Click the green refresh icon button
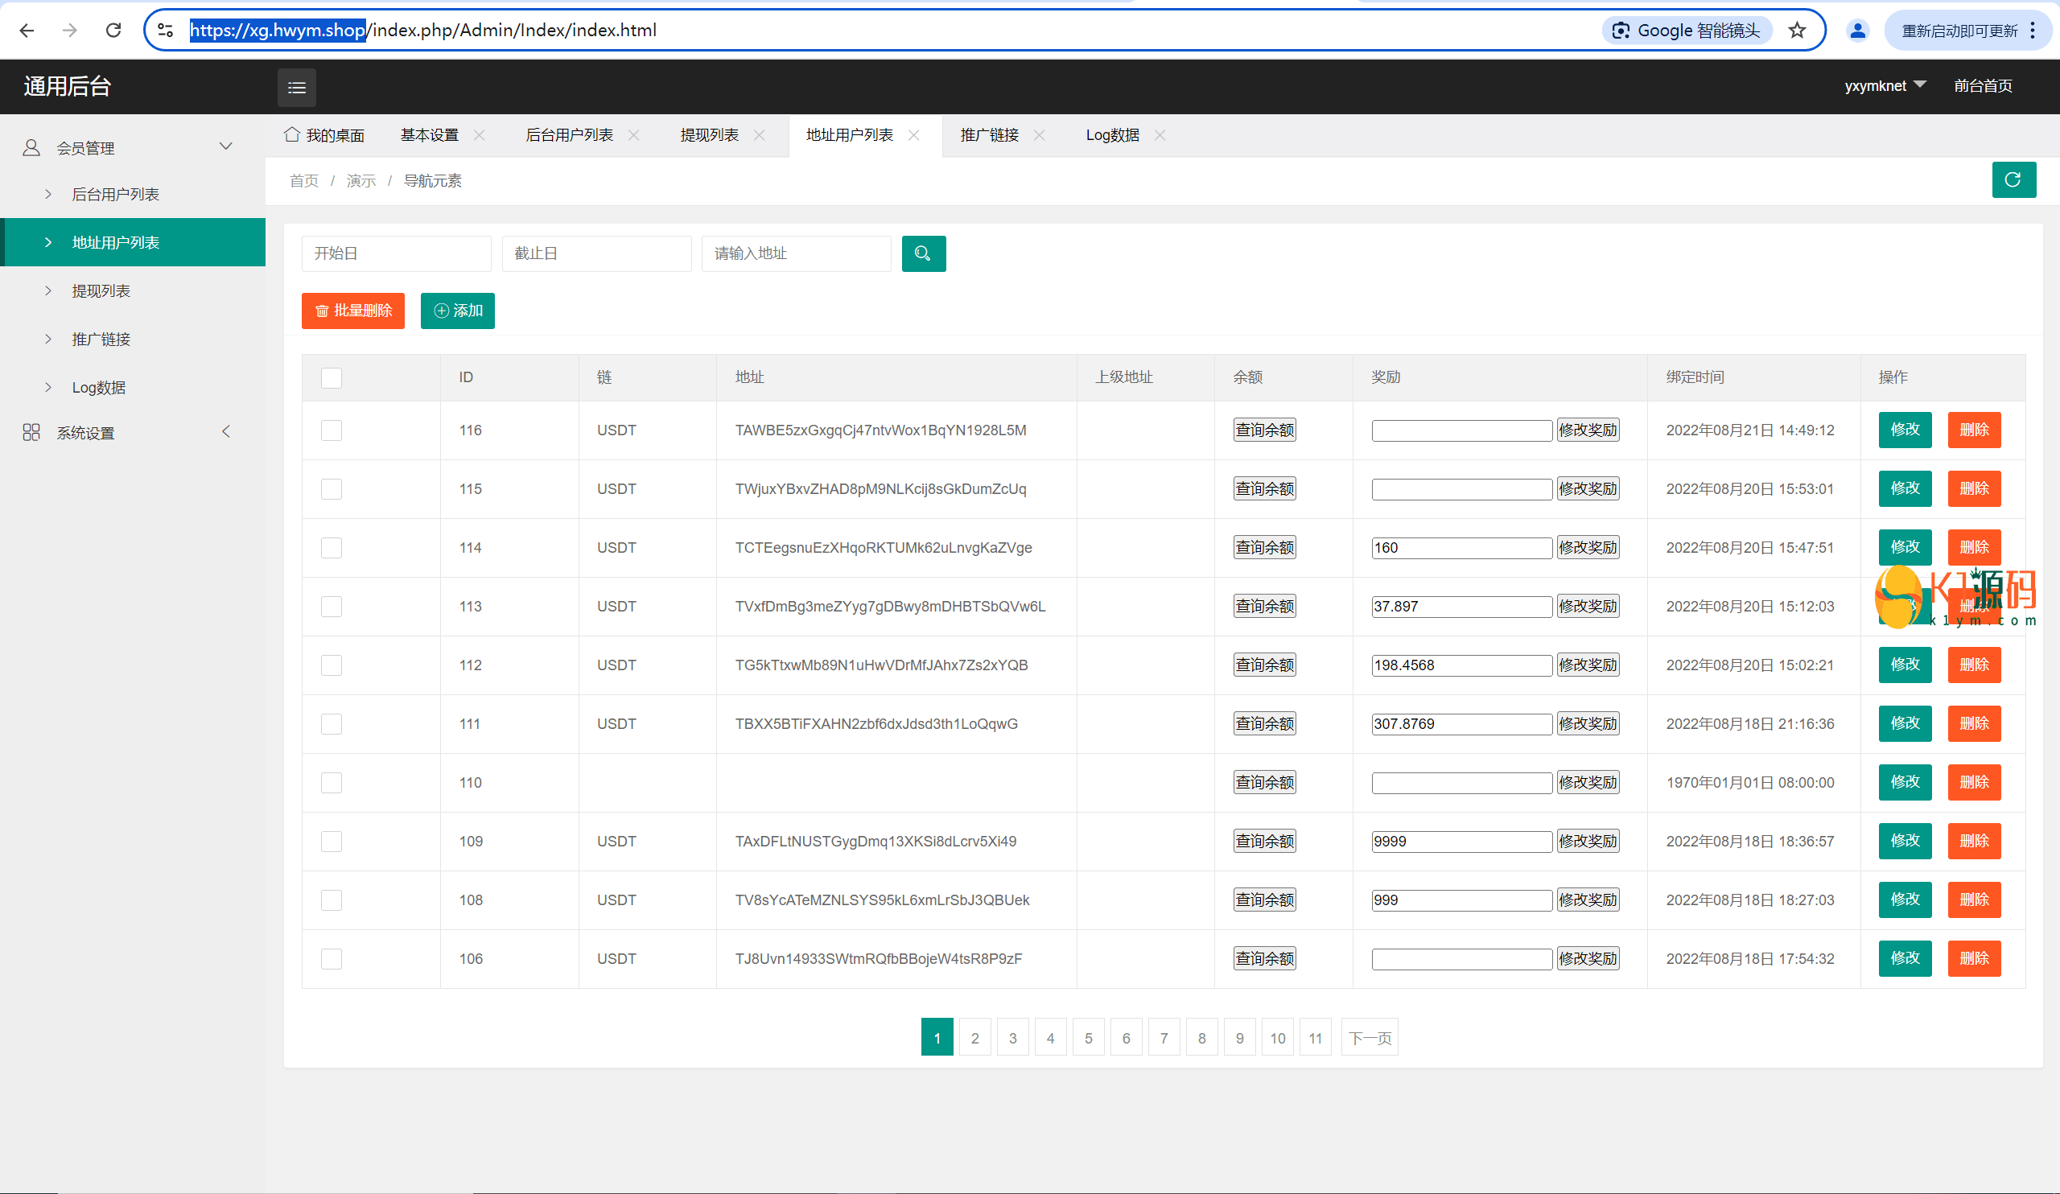 point(2013,179)
